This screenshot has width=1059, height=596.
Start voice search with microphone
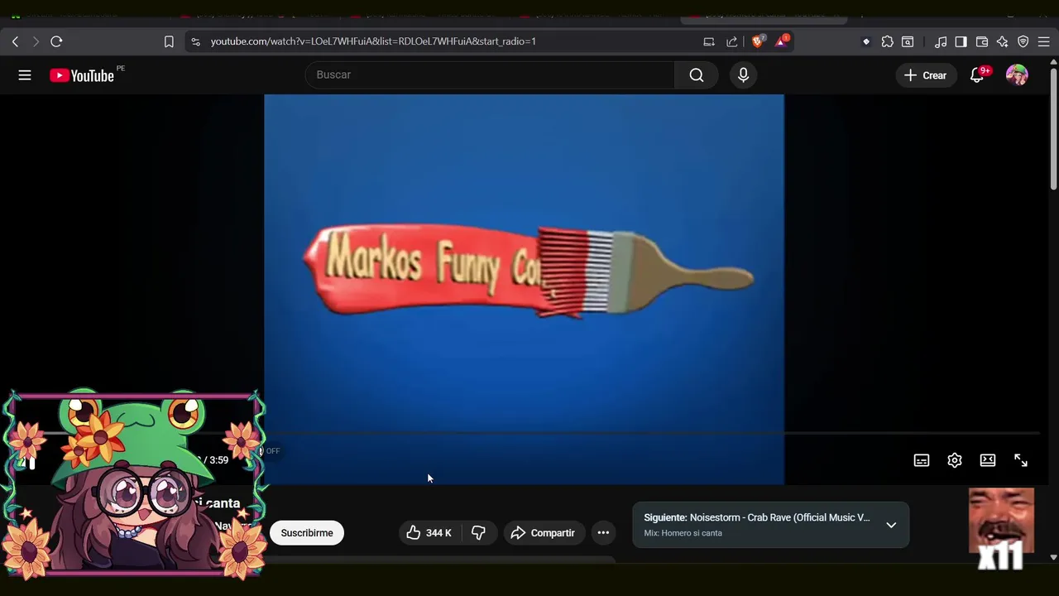click(743, 75)
